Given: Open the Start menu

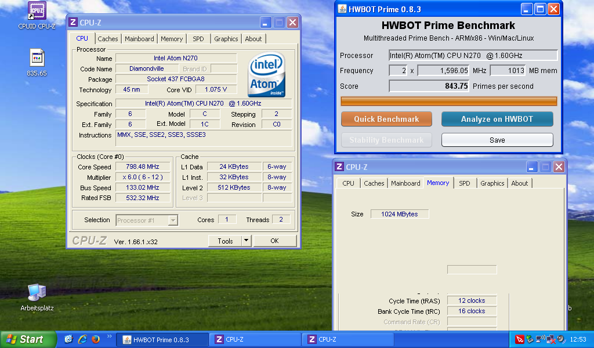Looking at the screenshot, I should [28, 339].
